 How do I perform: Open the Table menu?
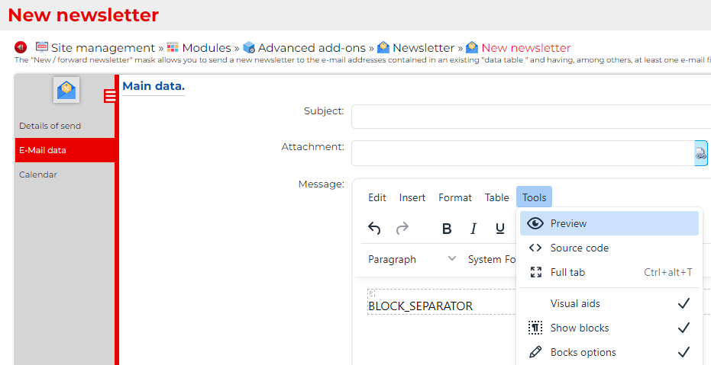(x=496, y=197)
